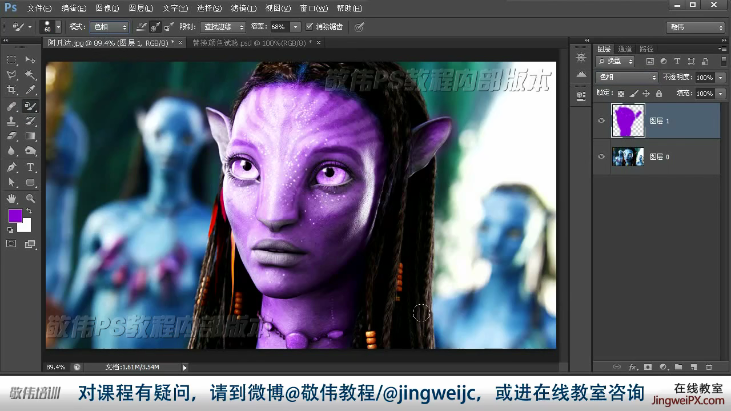Reset default foreground and background colors
Viewport: 731px width, 411px height.
tap(10, 230)
